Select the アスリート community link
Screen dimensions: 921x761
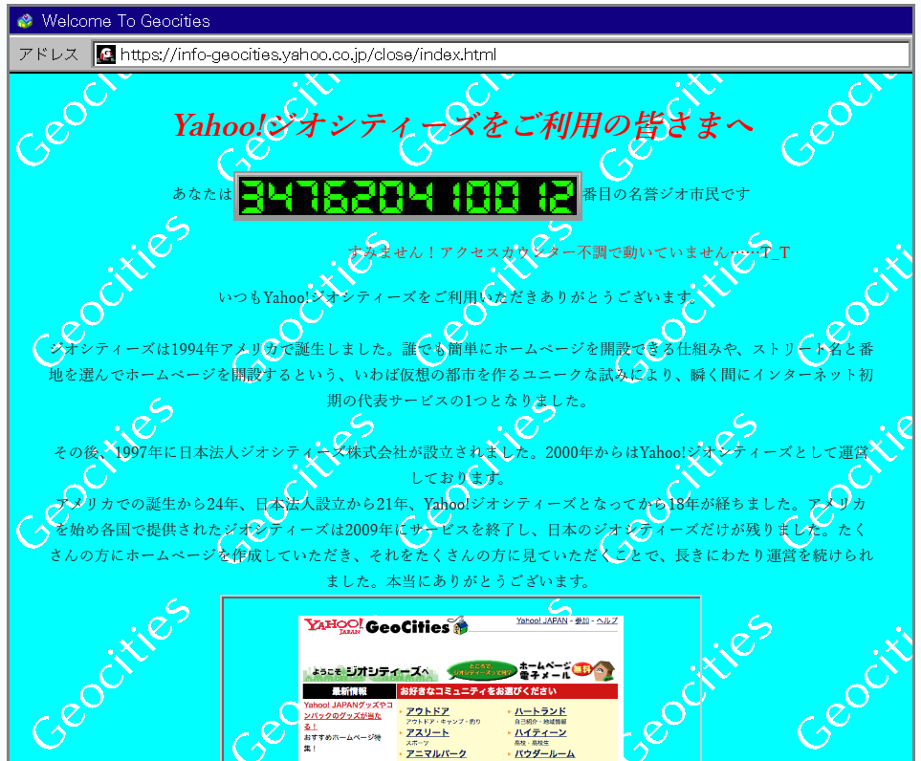428,732
